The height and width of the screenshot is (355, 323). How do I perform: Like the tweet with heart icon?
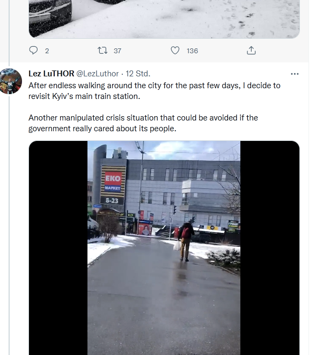pos(175,50)
